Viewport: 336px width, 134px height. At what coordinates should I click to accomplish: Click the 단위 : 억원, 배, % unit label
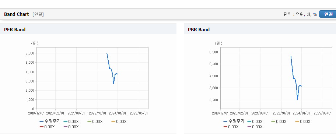(300, 14)
